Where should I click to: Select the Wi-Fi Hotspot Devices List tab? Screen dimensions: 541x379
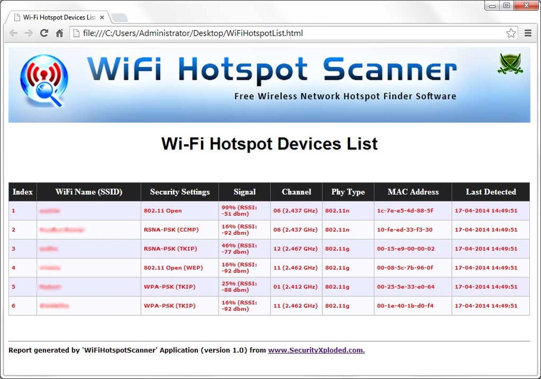[x=59, y=17]
